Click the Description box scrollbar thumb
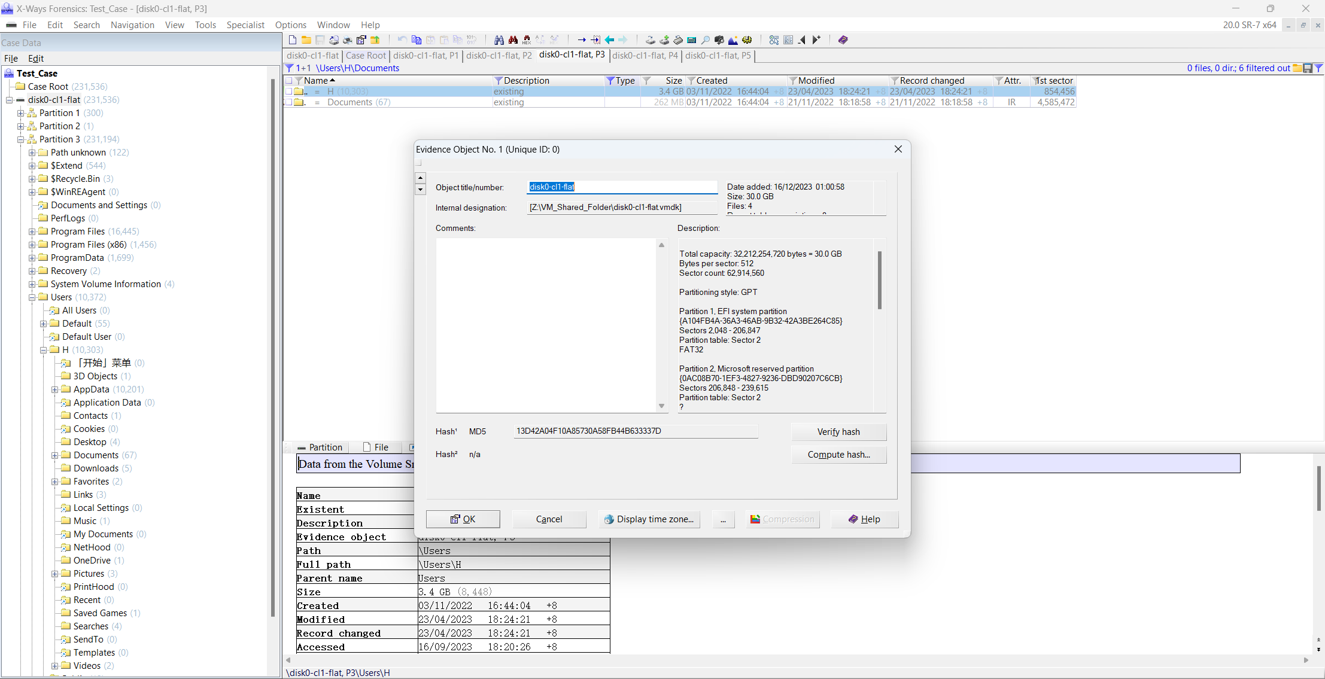The height and width of the screenshot is (679, 1325). coord(879,280)
